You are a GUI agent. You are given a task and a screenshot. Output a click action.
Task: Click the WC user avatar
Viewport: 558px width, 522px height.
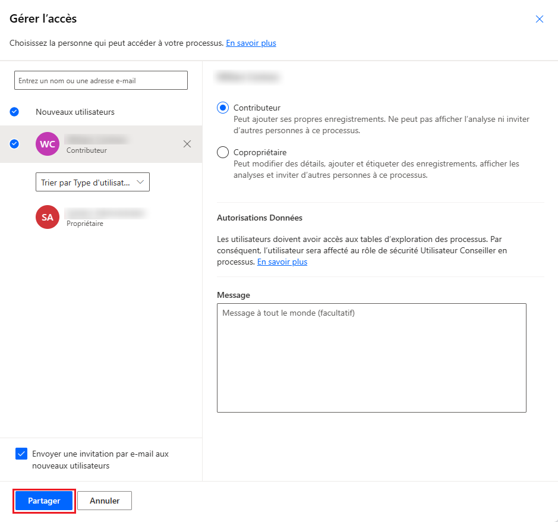(x=48, y=144)
